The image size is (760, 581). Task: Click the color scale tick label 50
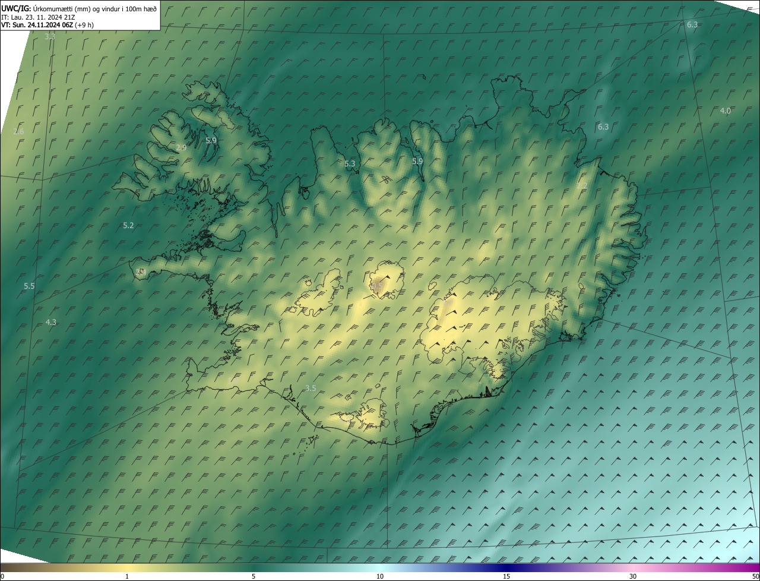(755, 576)
